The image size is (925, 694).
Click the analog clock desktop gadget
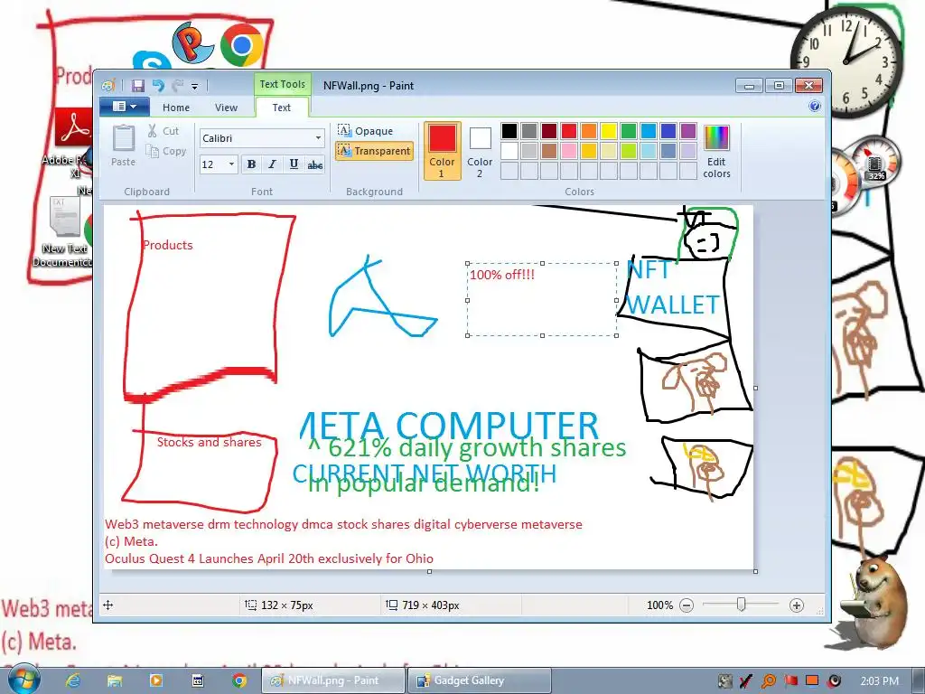pyautogui.click(x=846, y=61)
